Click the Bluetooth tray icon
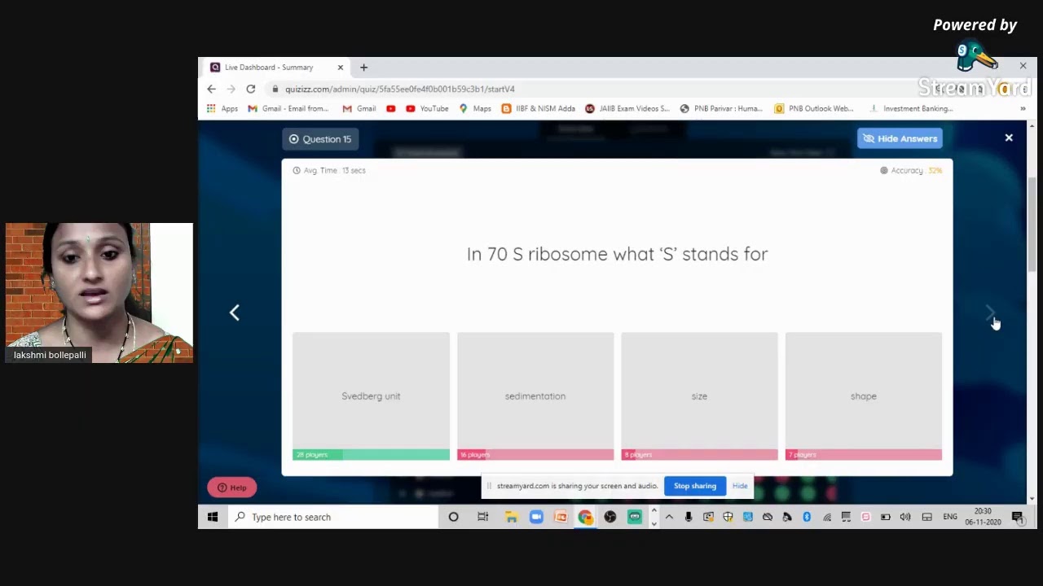 807,517
